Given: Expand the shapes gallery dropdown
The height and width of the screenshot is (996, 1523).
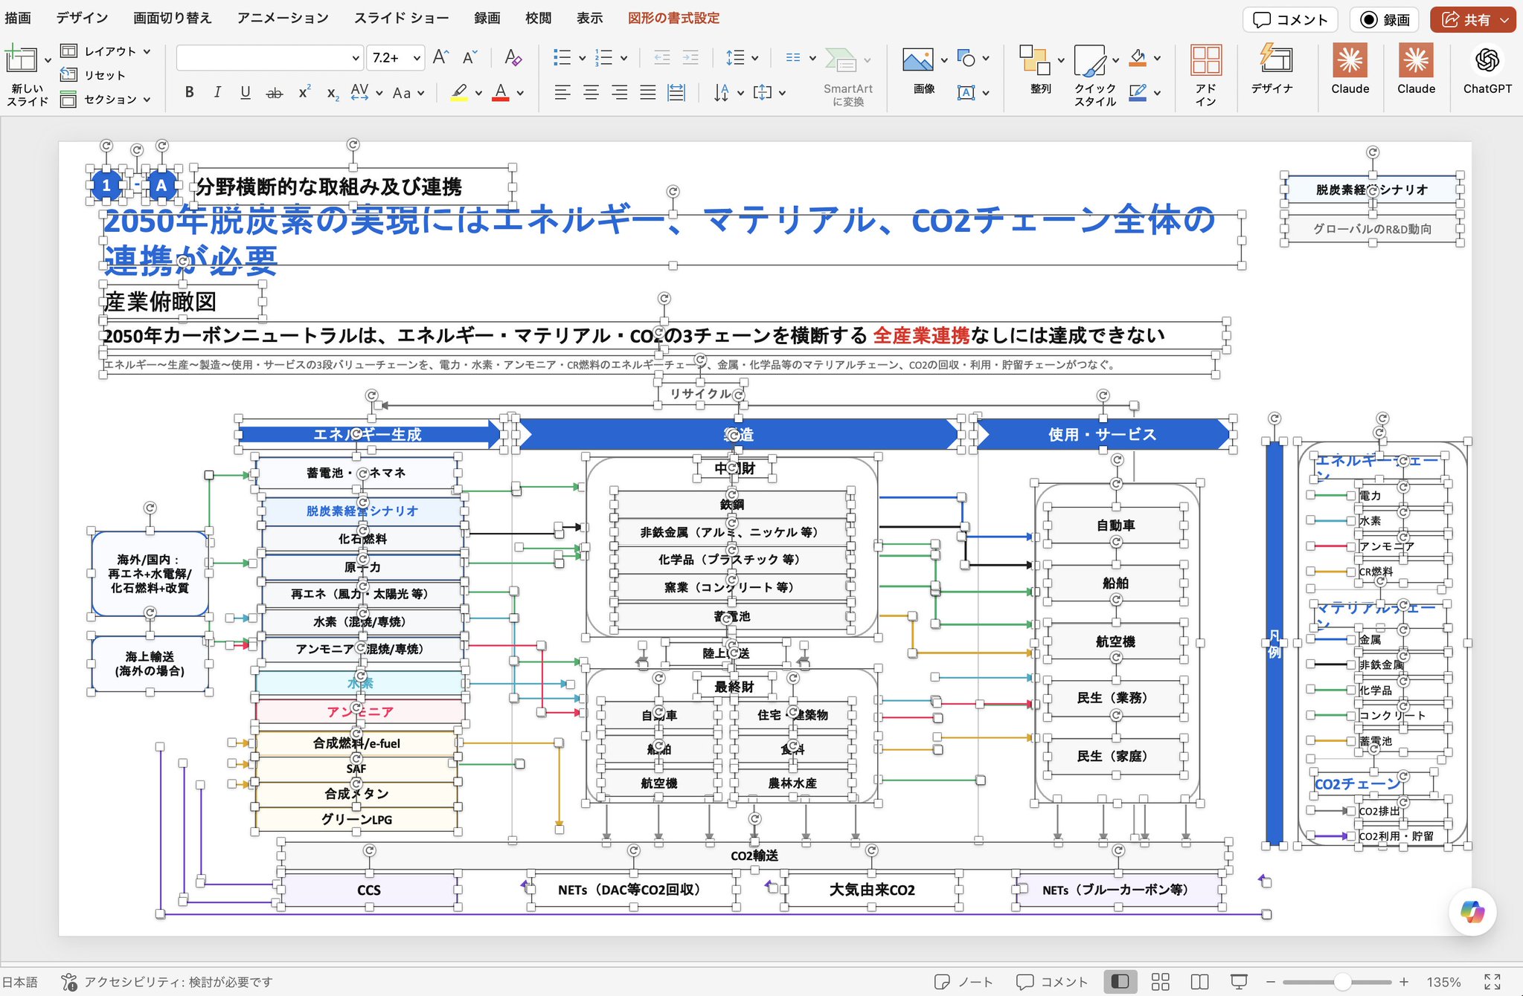Looking at the screenshot, I should [x=986, y=58].
